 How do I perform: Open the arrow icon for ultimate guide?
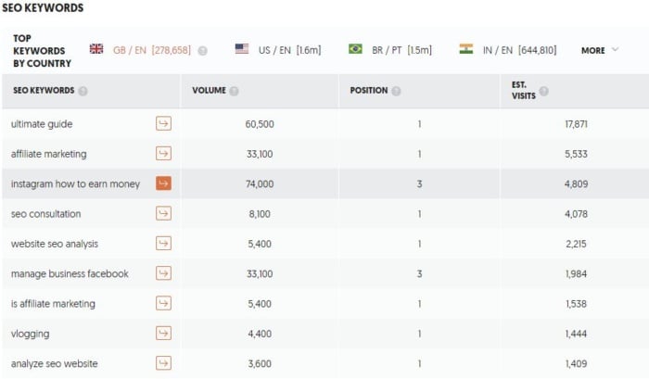point(163,123)
